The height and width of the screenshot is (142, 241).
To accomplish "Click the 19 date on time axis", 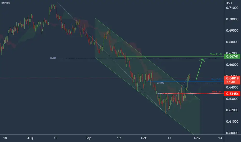I will [x=119, y=138].
